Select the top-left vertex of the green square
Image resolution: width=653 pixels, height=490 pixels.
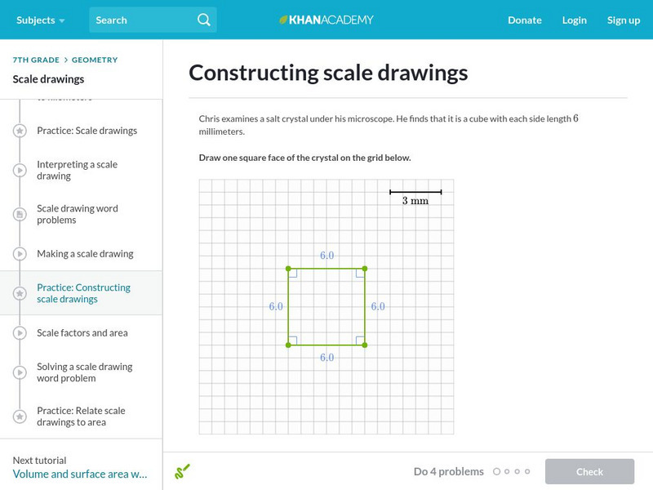pyautogui.click(x=288, y=268)
